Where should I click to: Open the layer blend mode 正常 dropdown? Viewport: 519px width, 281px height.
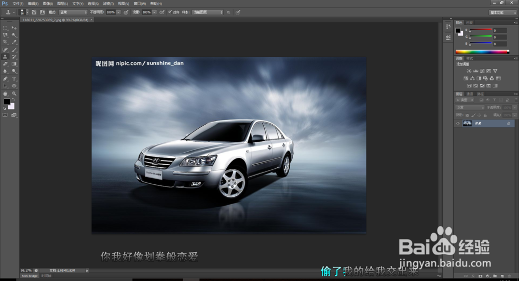[470, 108]
